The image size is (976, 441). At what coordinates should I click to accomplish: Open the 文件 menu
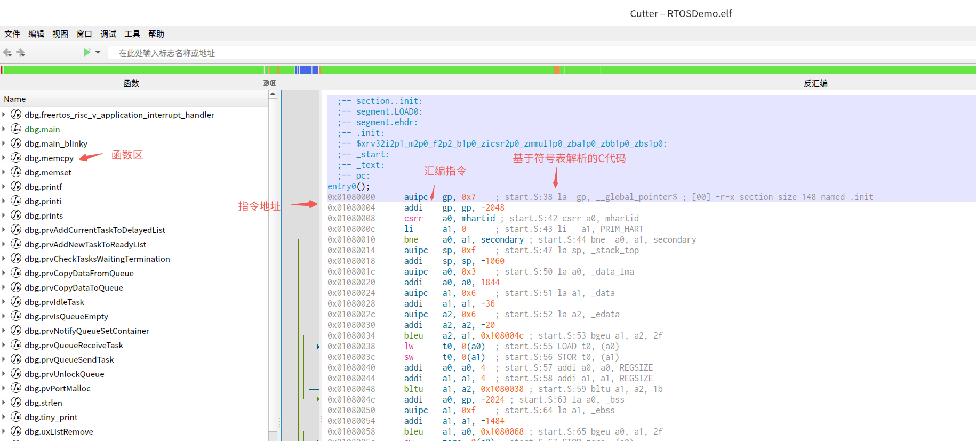12,34
